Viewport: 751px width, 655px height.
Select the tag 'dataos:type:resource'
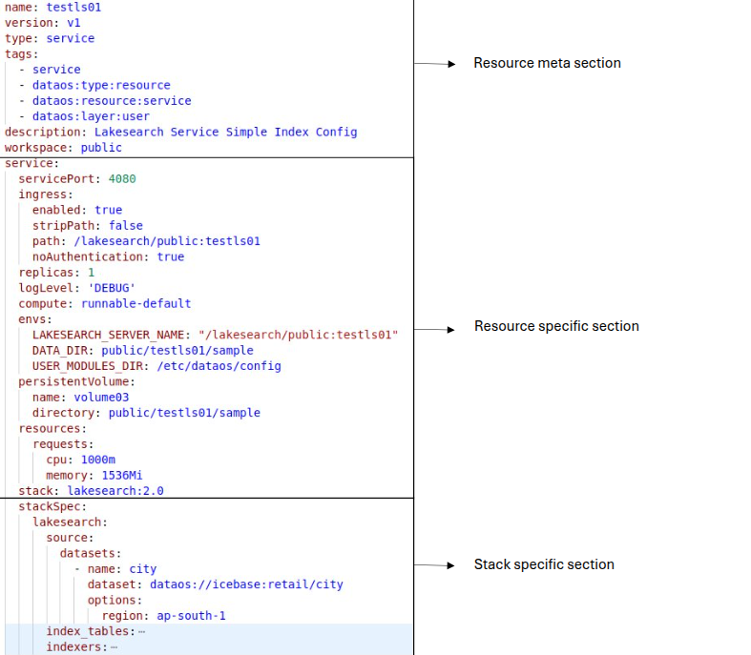pos(101,85)
